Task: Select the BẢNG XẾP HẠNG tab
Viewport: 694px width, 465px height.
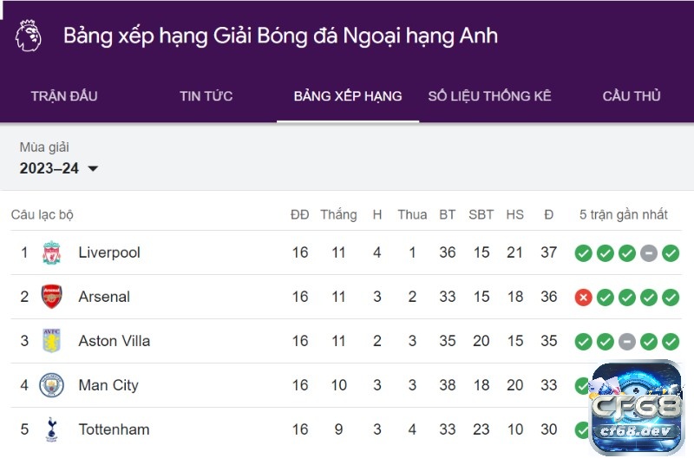Action: click(348, 96)
